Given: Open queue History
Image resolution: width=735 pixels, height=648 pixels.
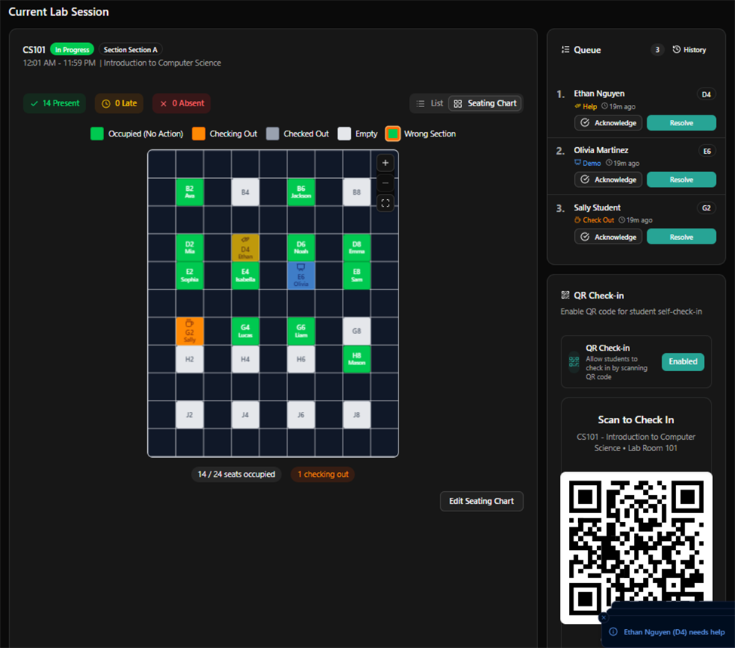Looking at the screenshot, I should point(690,50).
